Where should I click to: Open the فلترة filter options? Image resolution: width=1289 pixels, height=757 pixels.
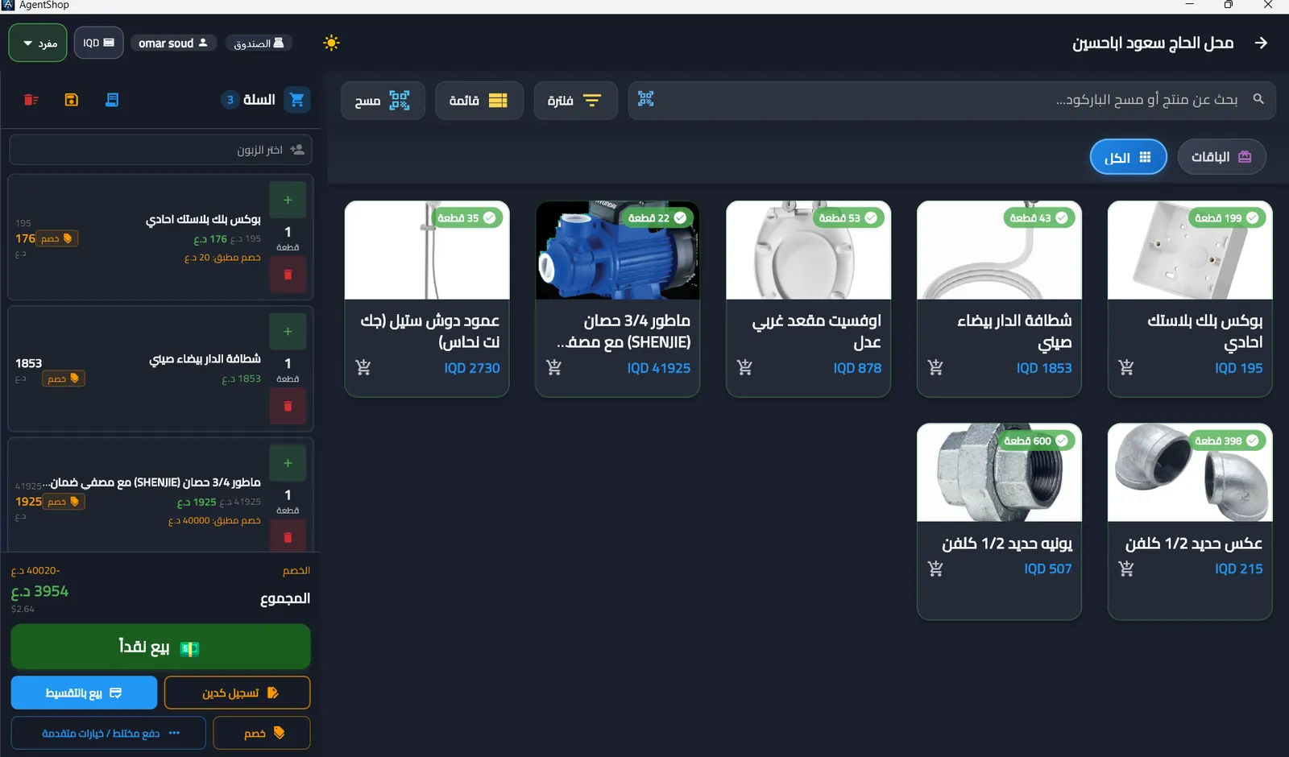click(575, 101)
